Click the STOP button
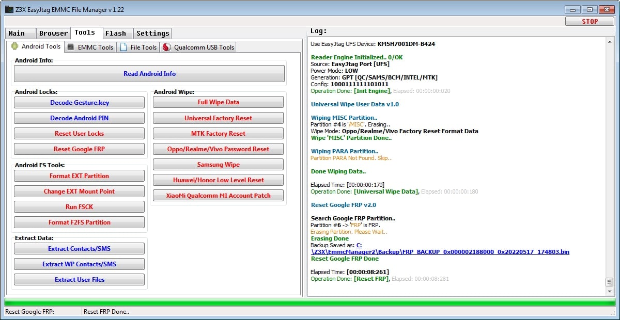This screenshot has height=320, width=620. 590,21
